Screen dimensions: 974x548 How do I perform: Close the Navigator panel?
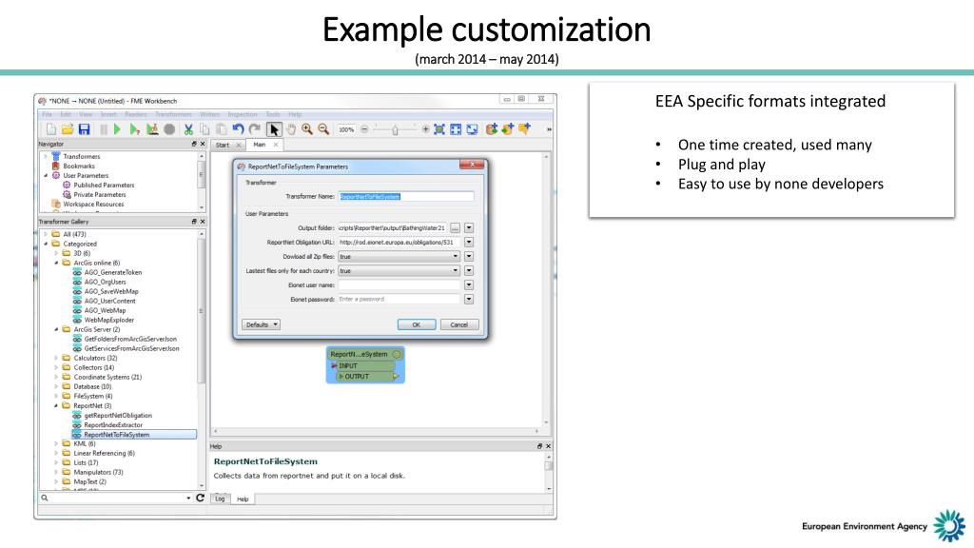pos(203,144)
